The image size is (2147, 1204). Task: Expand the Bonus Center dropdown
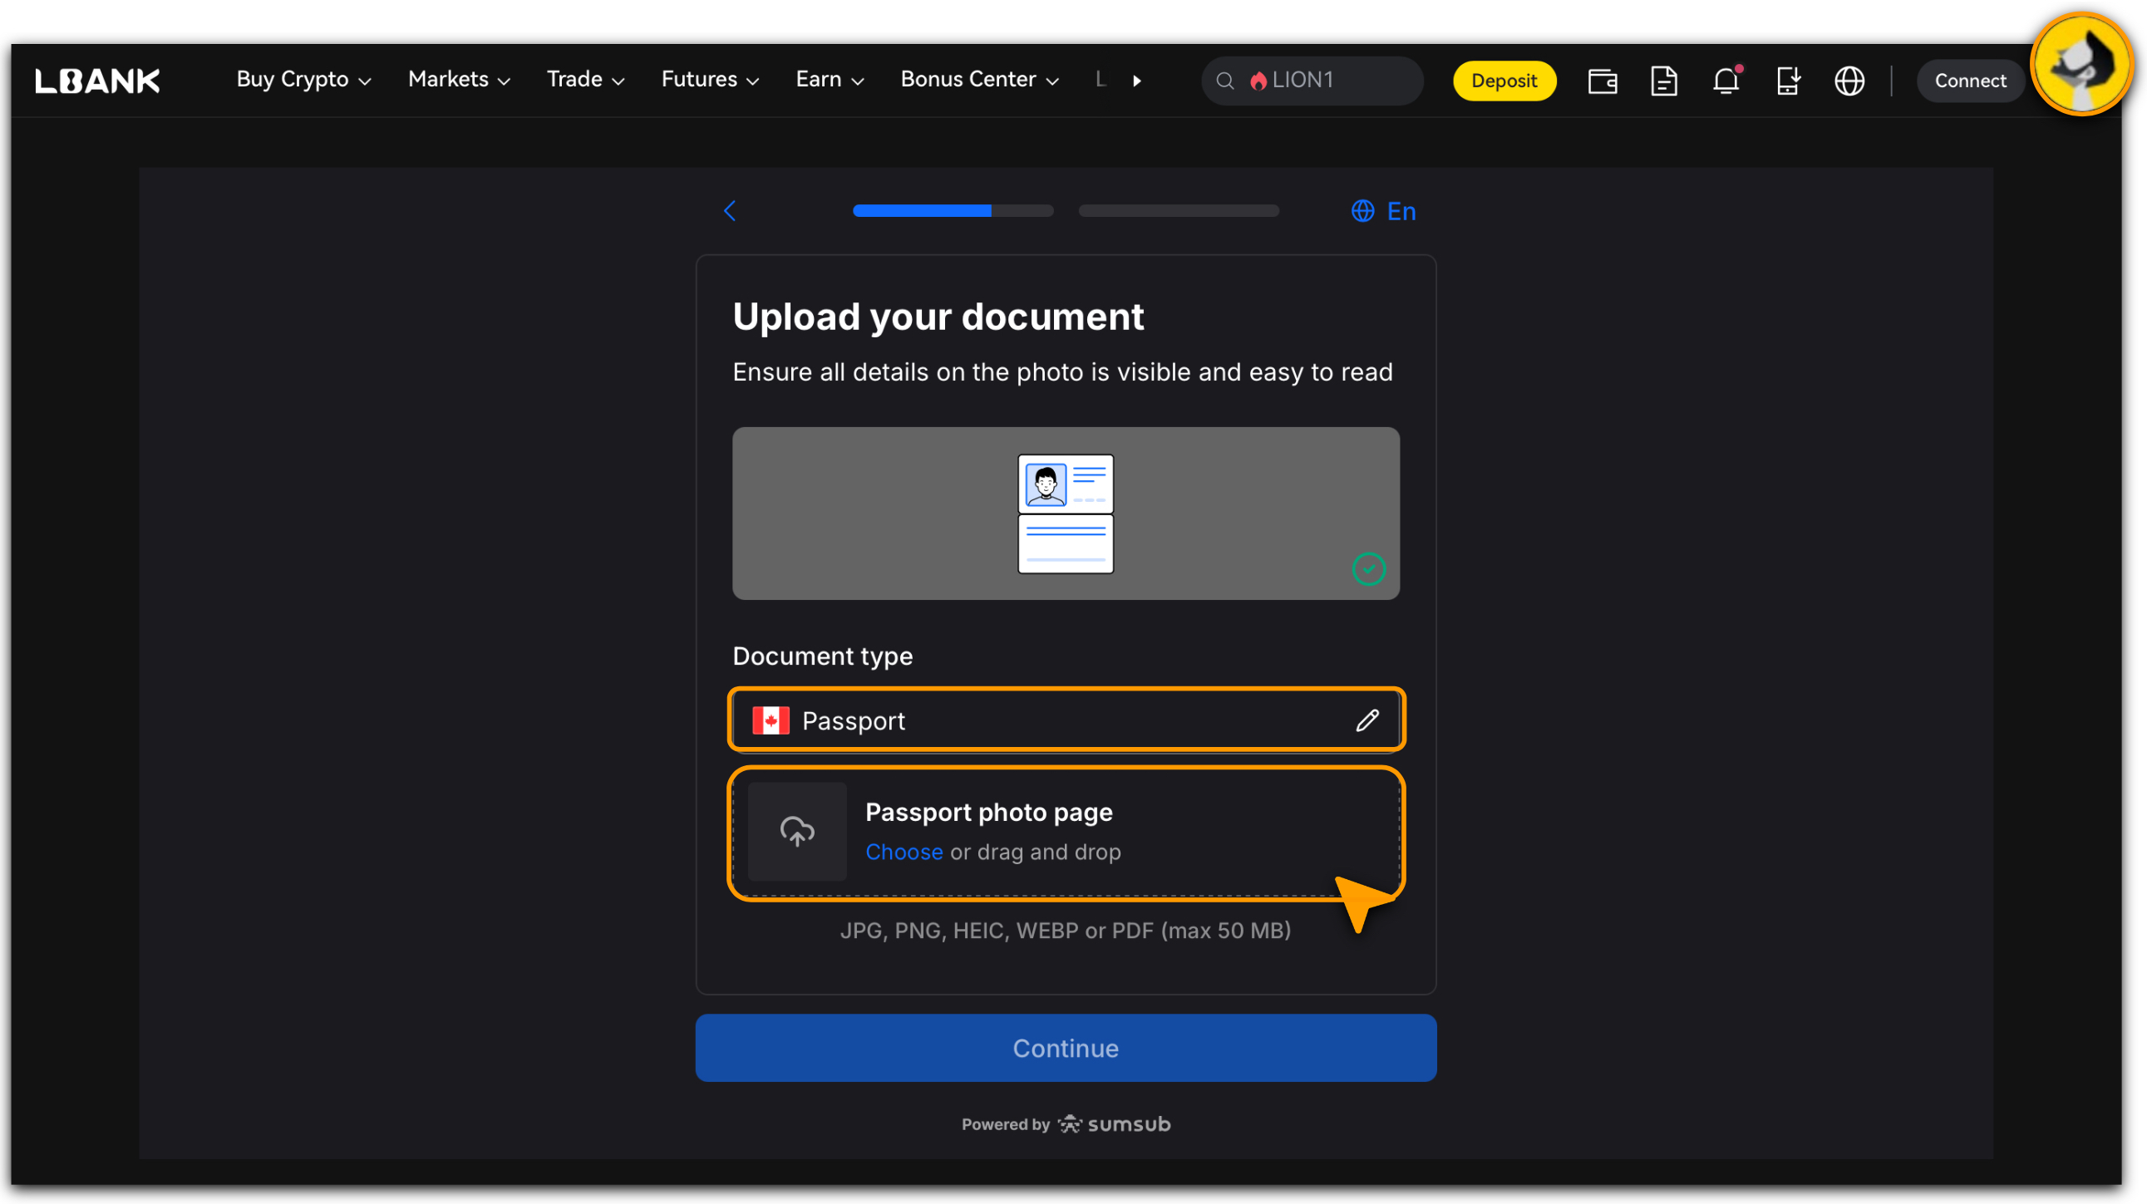(979, 80)
